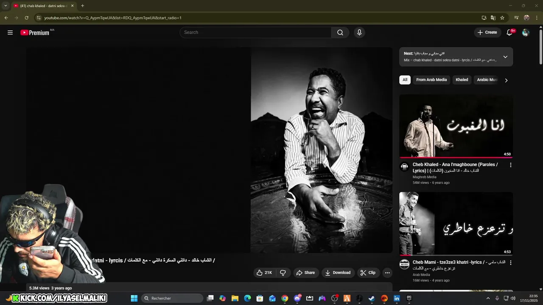This screenshot has height=305, width=543.
Task: Open Cheb Mami tze3ze3 khatri video title
Action: (x=459, y=265)
